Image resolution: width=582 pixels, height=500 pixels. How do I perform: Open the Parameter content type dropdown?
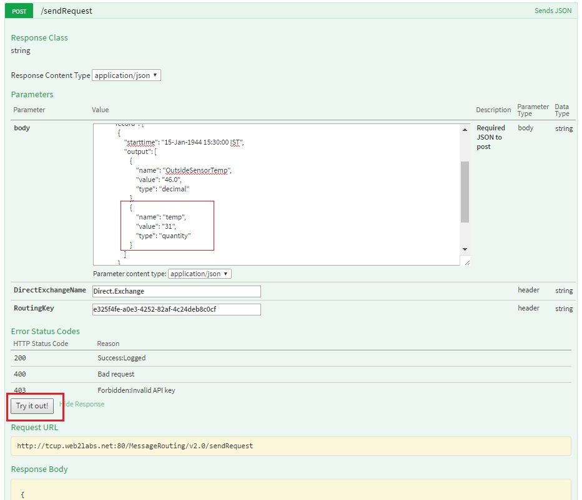click(199, 274)
